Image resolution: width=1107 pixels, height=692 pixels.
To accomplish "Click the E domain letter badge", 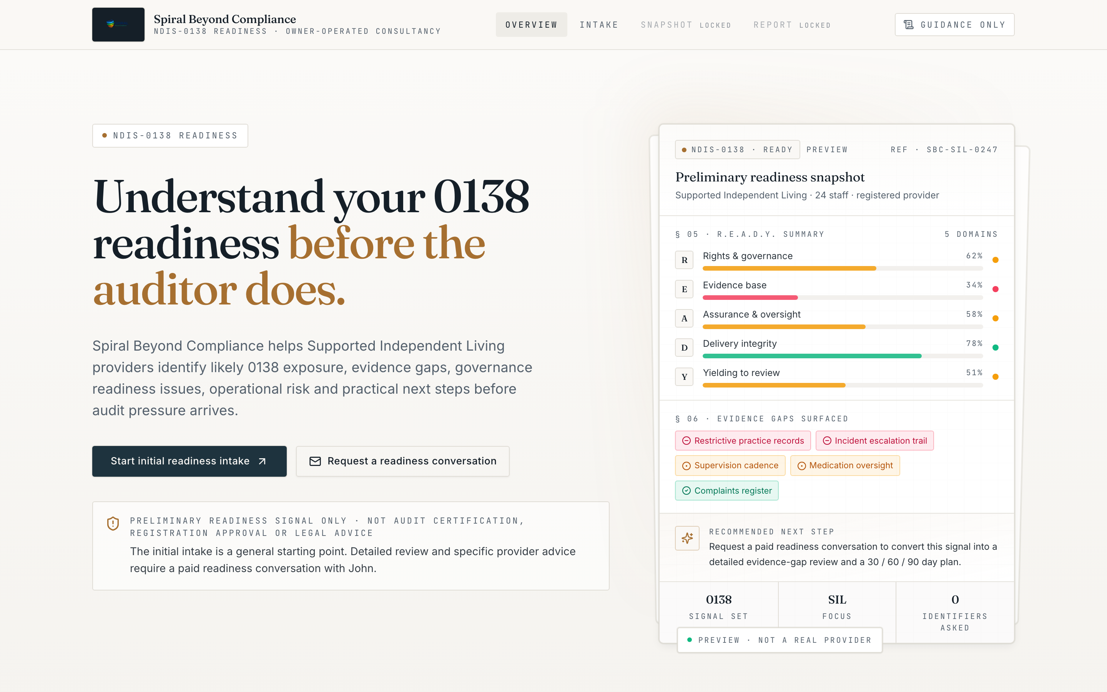I will [684, 289].
